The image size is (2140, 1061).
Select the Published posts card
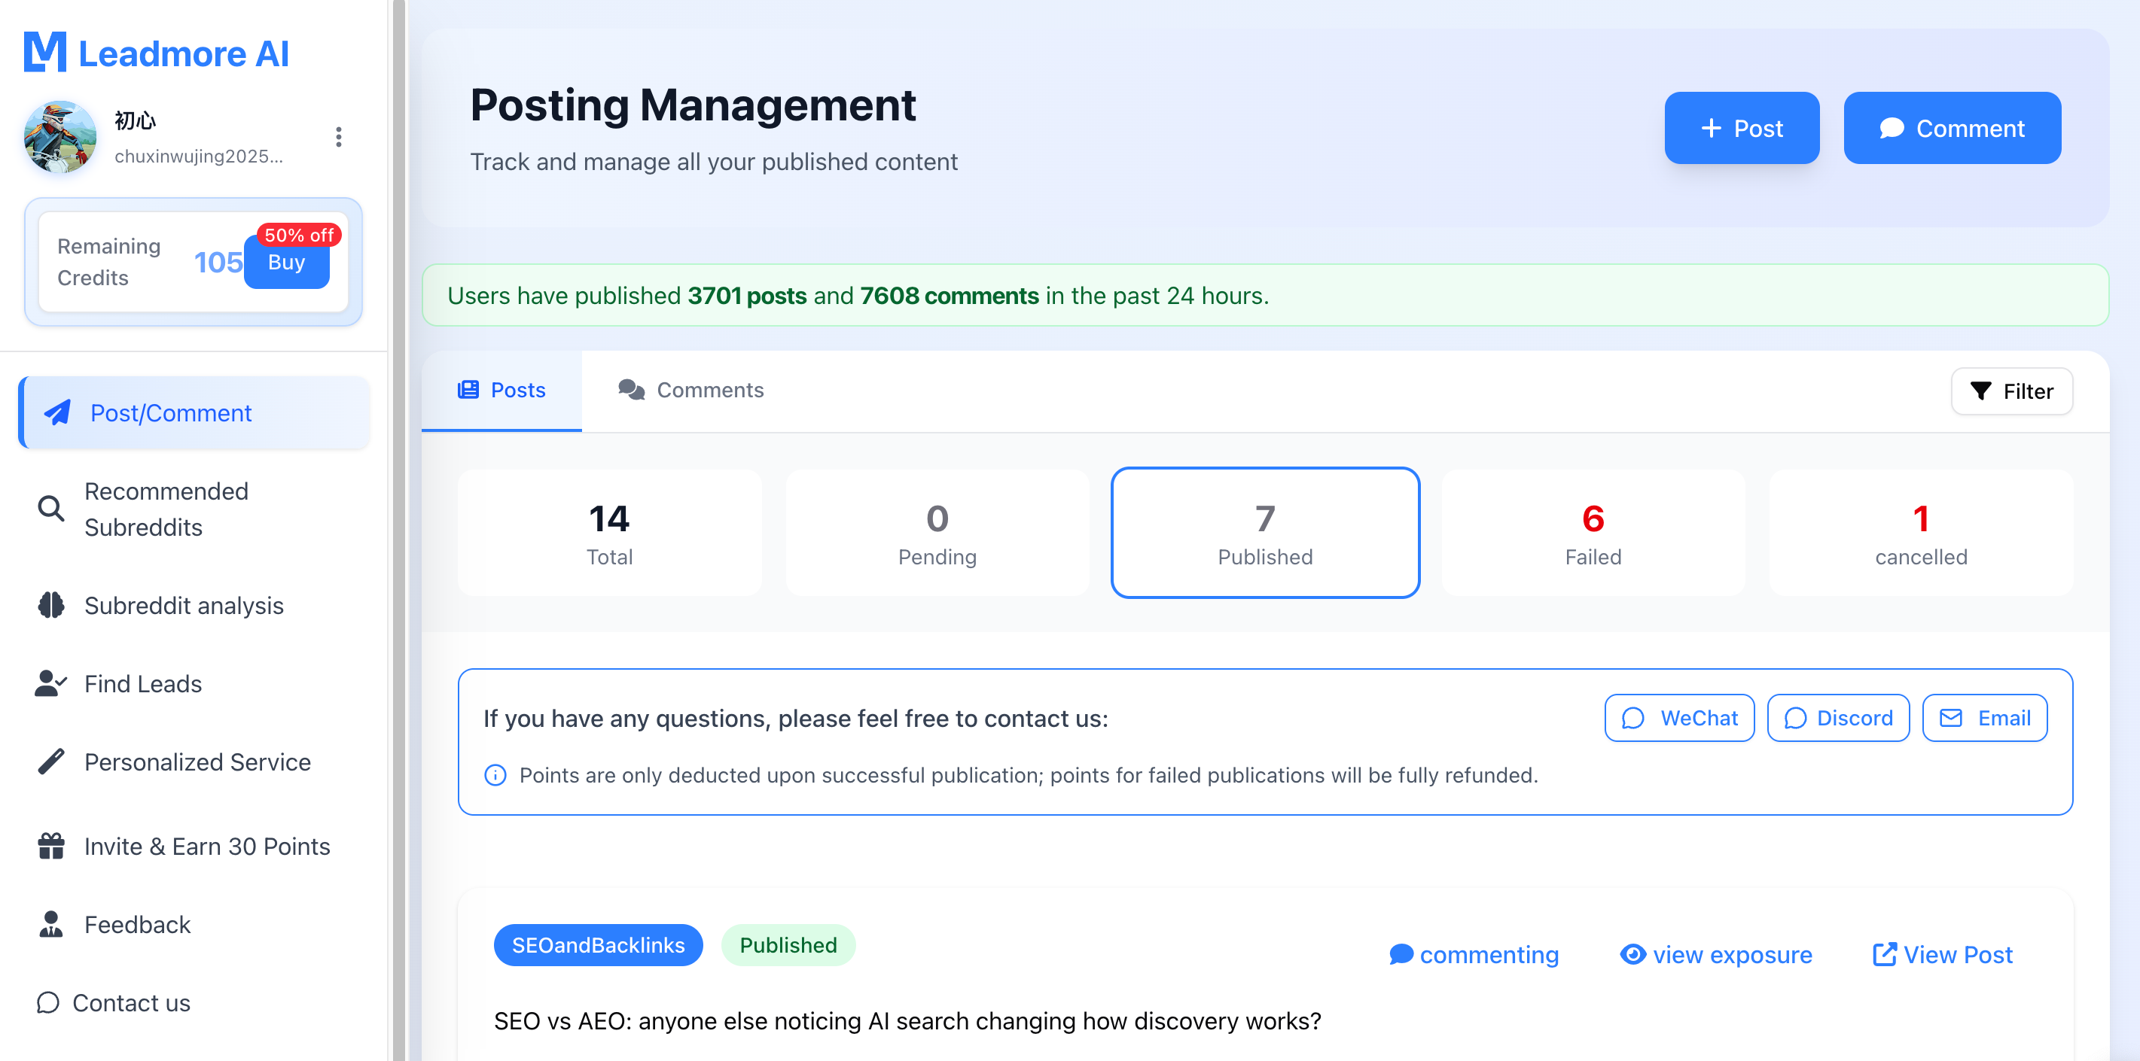coord(1265,533)
